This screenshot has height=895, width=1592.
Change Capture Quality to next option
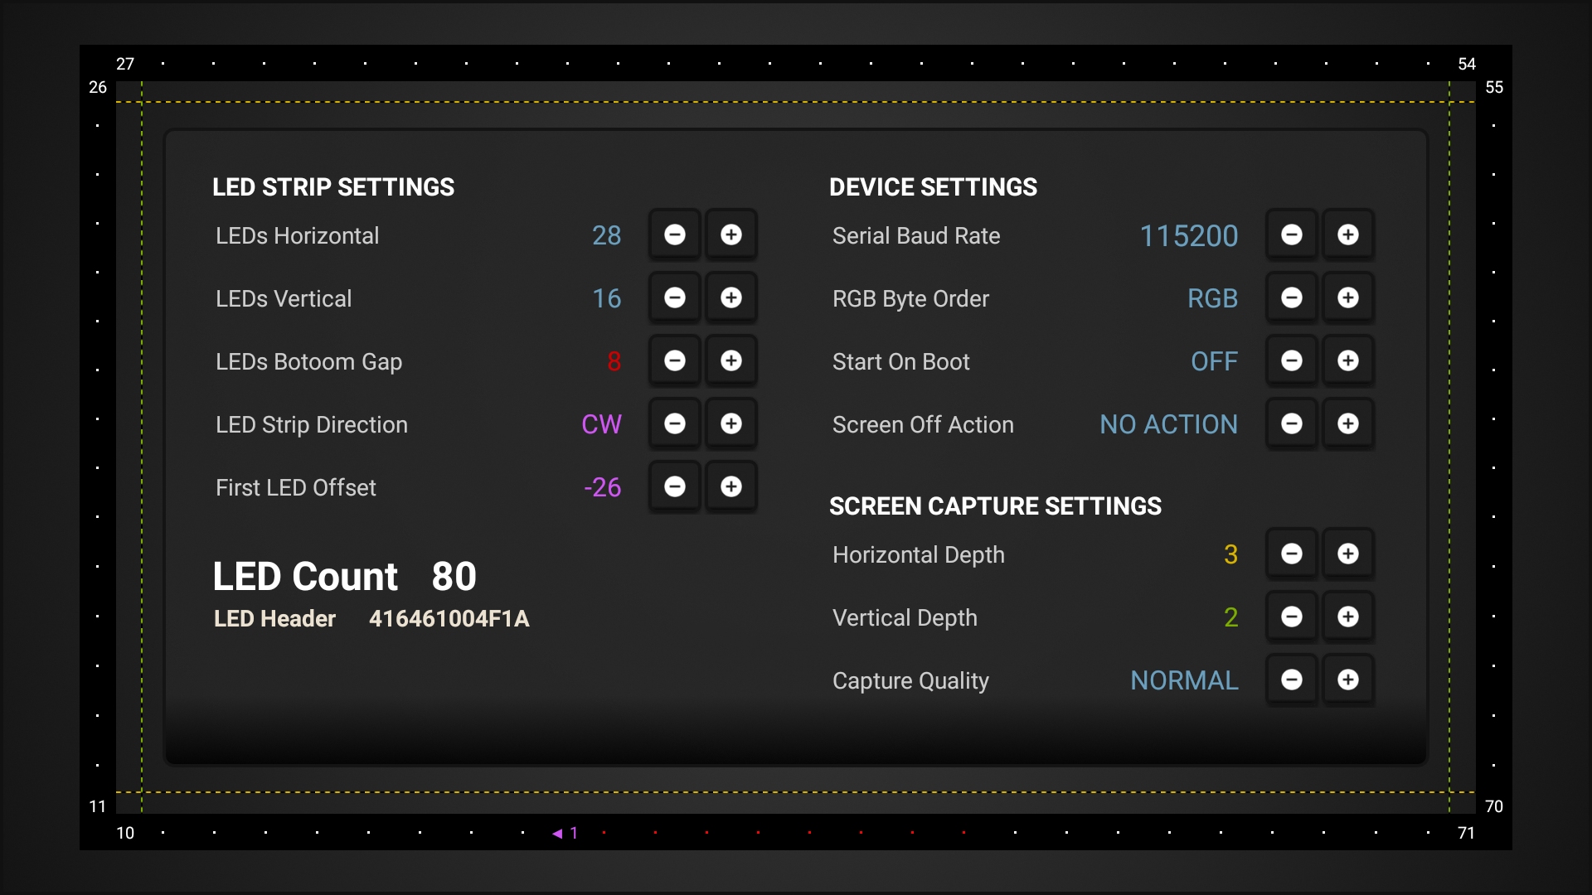tap(1347, 680)
